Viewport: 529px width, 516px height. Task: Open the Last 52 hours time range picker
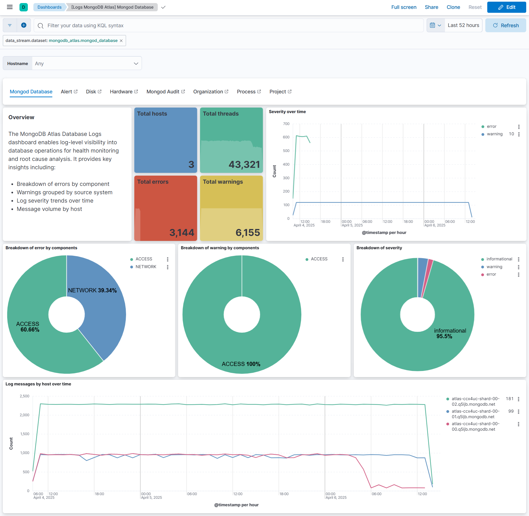coord(463,25)
